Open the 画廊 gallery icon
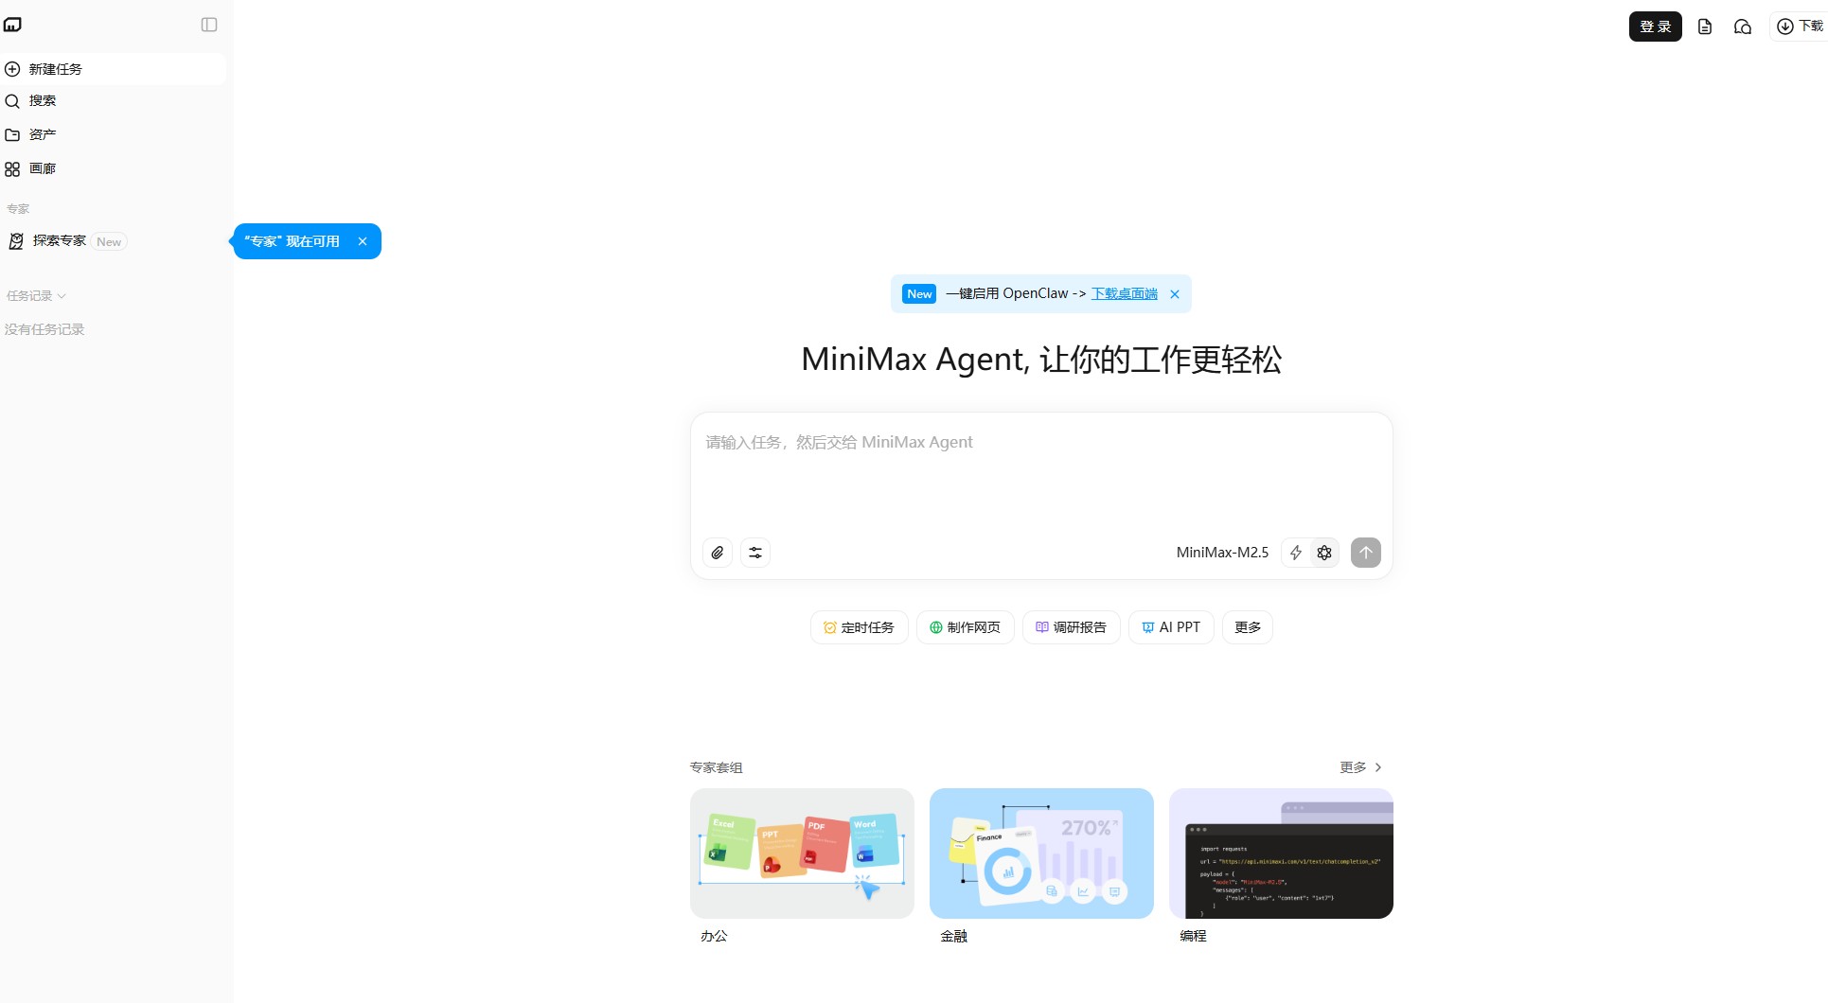Viewport: 1828px width, 1003px height. pyautogui.click(x=12, y=167)
